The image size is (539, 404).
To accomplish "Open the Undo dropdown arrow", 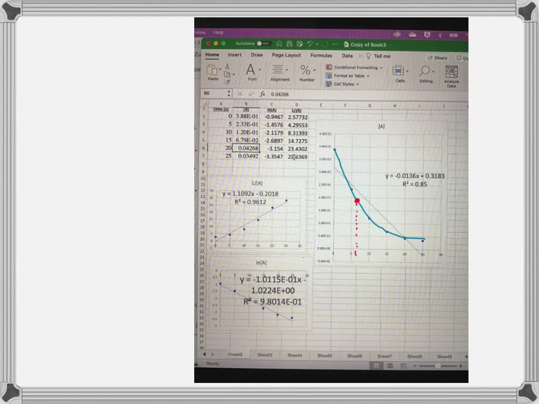I will coord(318,44).
